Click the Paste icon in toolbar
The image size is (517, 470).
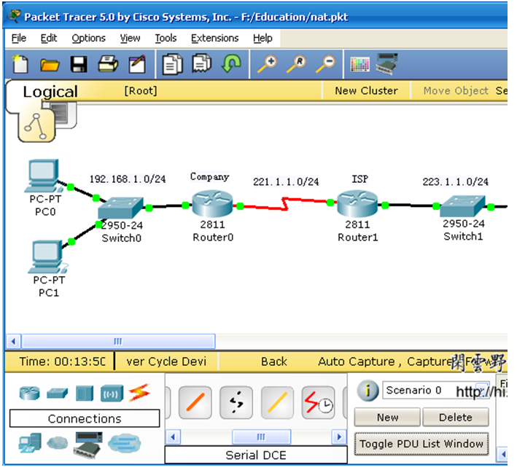(x=201, y=63)
